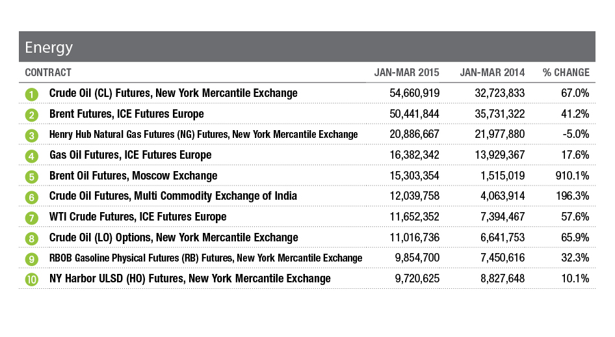Select the JAN-MAR 2014 column header
The width and height of the screenshot is (615, 337).
492,72
